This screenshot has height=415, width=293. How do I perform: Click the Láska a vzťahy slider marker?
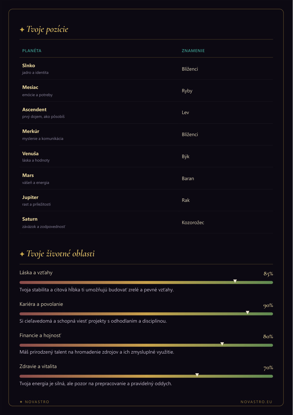[235, 281]
